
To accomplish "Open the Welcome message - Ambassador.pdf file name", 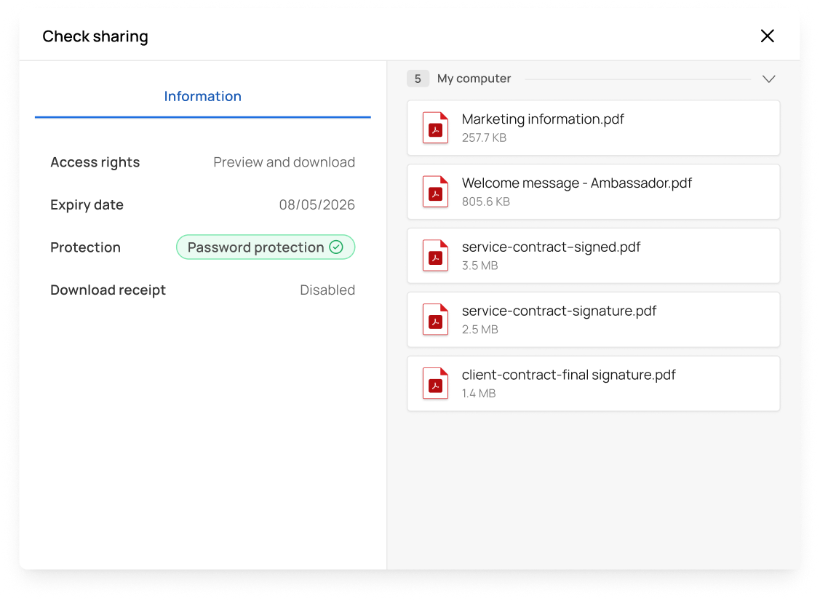I will 576,183.
